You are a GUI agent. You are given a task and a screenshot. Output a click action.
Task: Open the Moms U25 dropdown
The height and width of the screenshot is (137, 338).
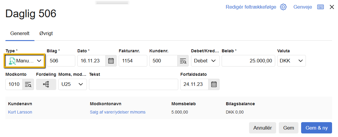pyautogui.click(x=72, y=84)
